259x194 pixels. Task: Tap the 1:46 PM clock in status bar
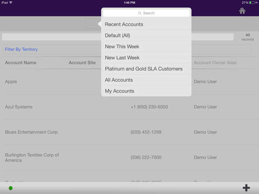129,3
